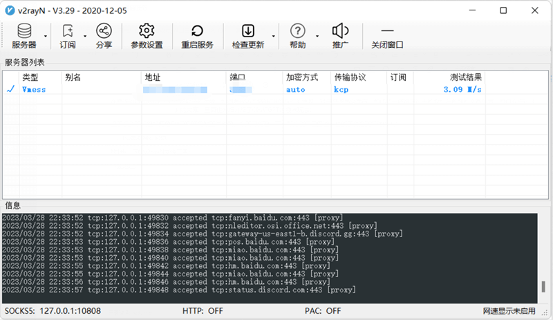This screenshot has height=320, width=553.
Task: Expand the 服务器 dropdown arrow
Action: 46,37
